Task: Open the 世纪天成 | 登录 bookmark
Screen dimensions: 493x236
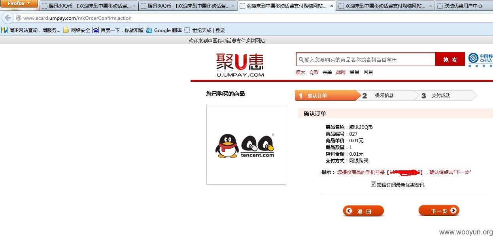Action: (204, 30)
